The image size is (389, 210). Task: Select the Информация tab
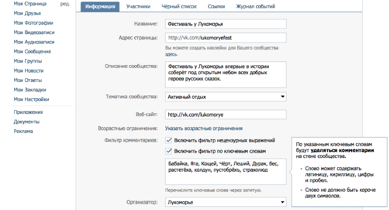click(100, 7)
